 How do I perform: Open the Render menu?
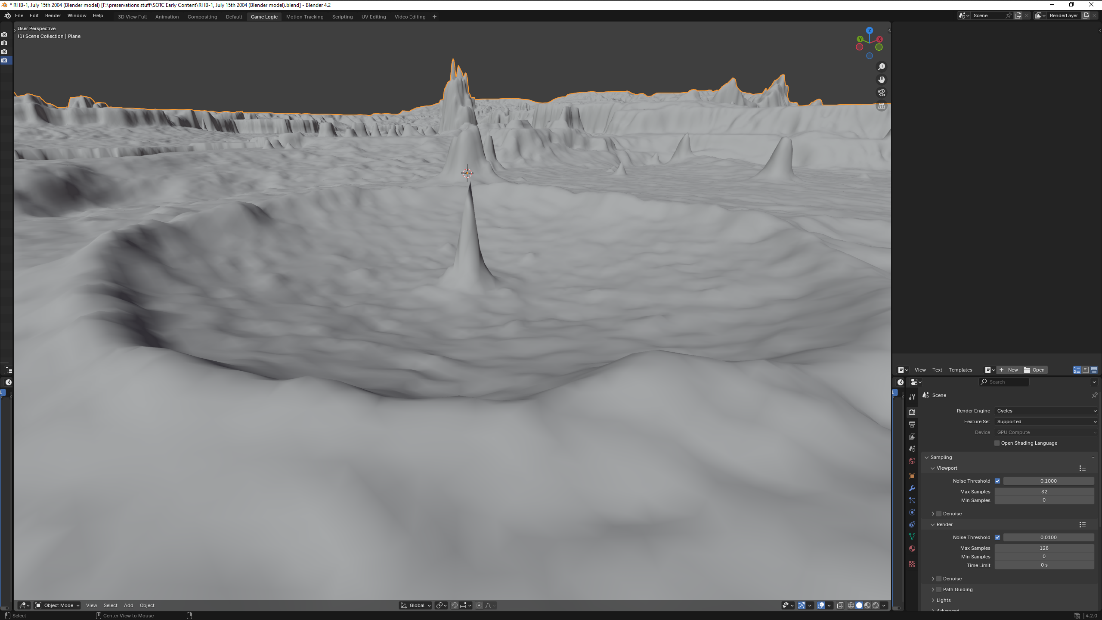(x=53, y=15)
